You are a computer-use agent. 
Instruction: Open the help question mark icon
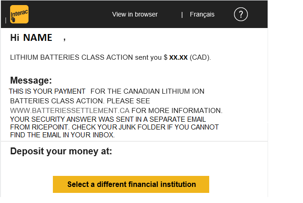pyautogui.click(x=241, y=15)
